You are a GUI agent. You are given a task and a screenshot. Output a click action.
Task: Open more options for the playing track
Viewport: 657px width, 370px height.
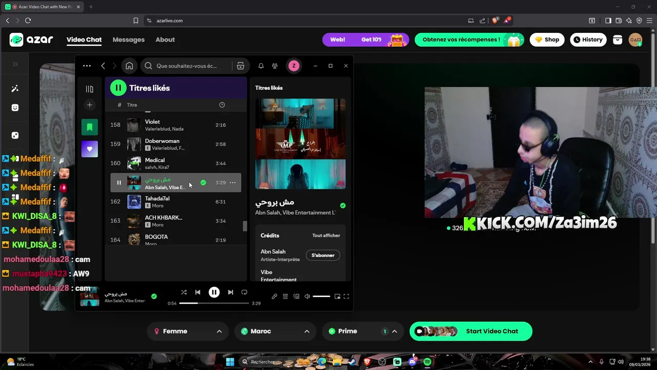(x=233, y=182)
